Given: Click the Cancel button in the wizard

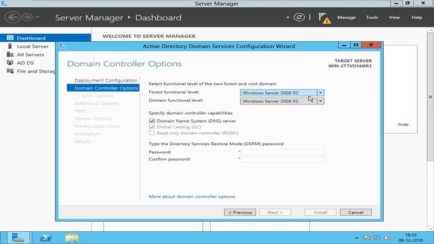Looking at the screenshot, I should pyautogui.click(x=355, y=212).
